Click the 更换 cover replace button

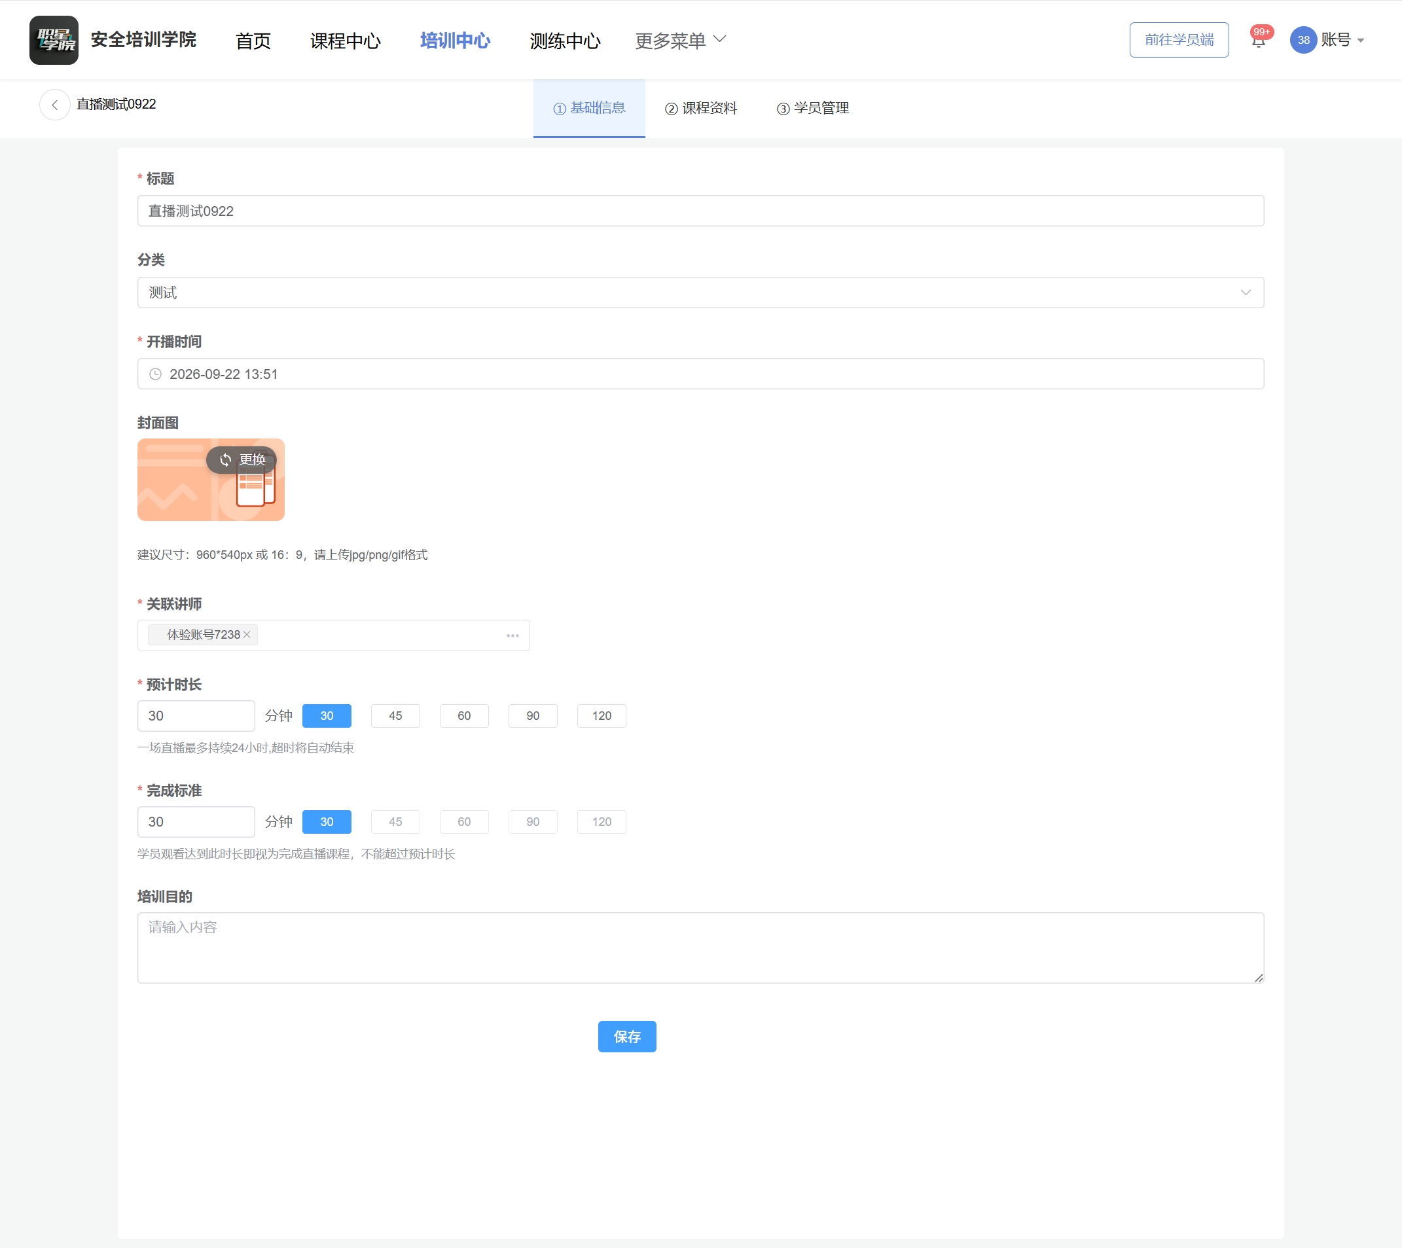click(x=242, y=459)
